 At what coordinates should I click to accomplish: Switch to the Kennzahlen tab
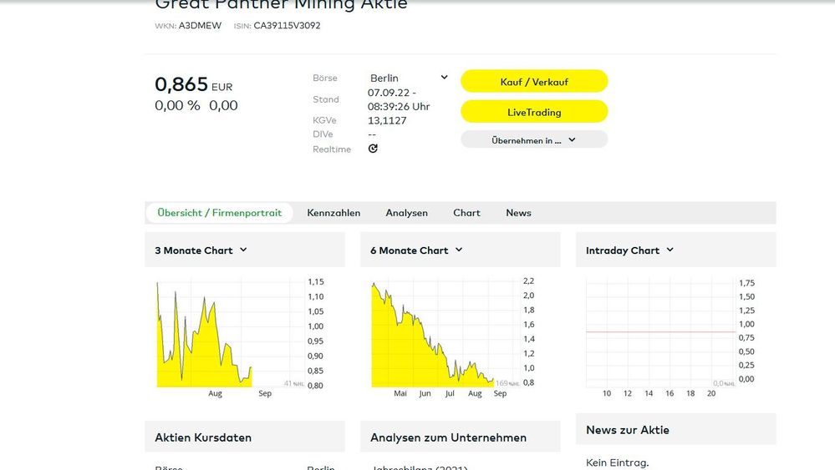333,213
